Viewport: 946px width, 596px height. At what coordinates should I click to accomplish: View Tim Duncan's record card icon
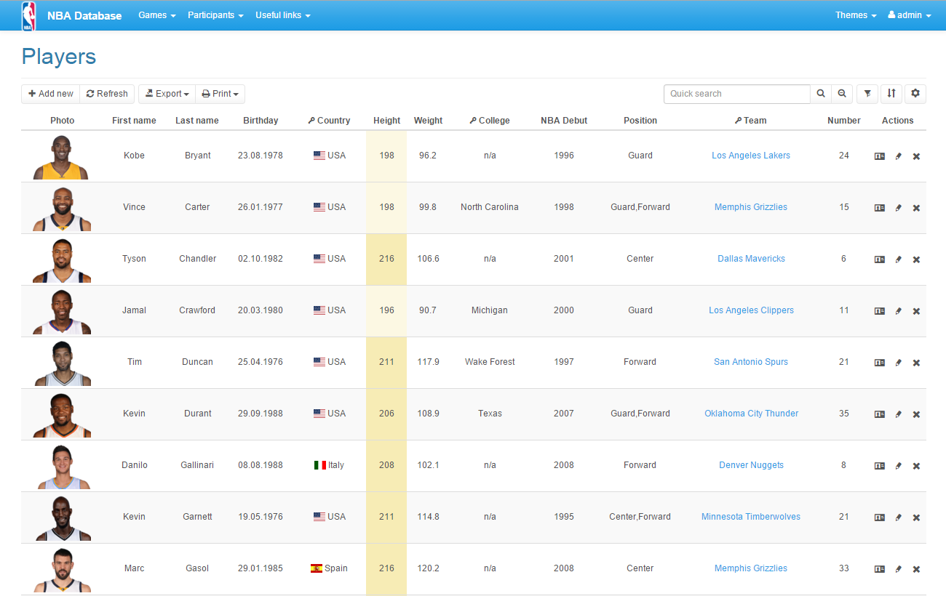tap(880, 363)
